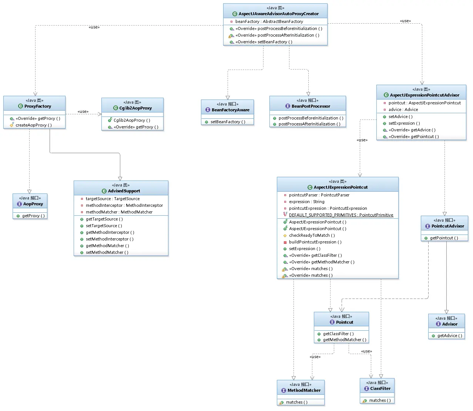Select the AopProxy interface title
Viewport: 473px width, 411px height.
point(33,204)
